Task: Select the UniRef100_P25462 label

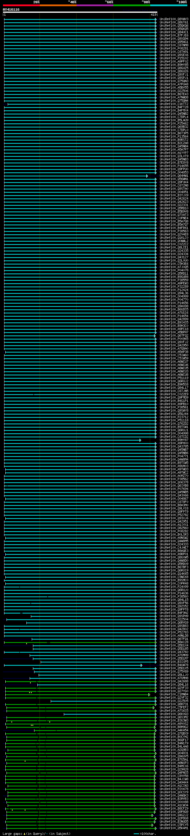Action: (174, 124)
